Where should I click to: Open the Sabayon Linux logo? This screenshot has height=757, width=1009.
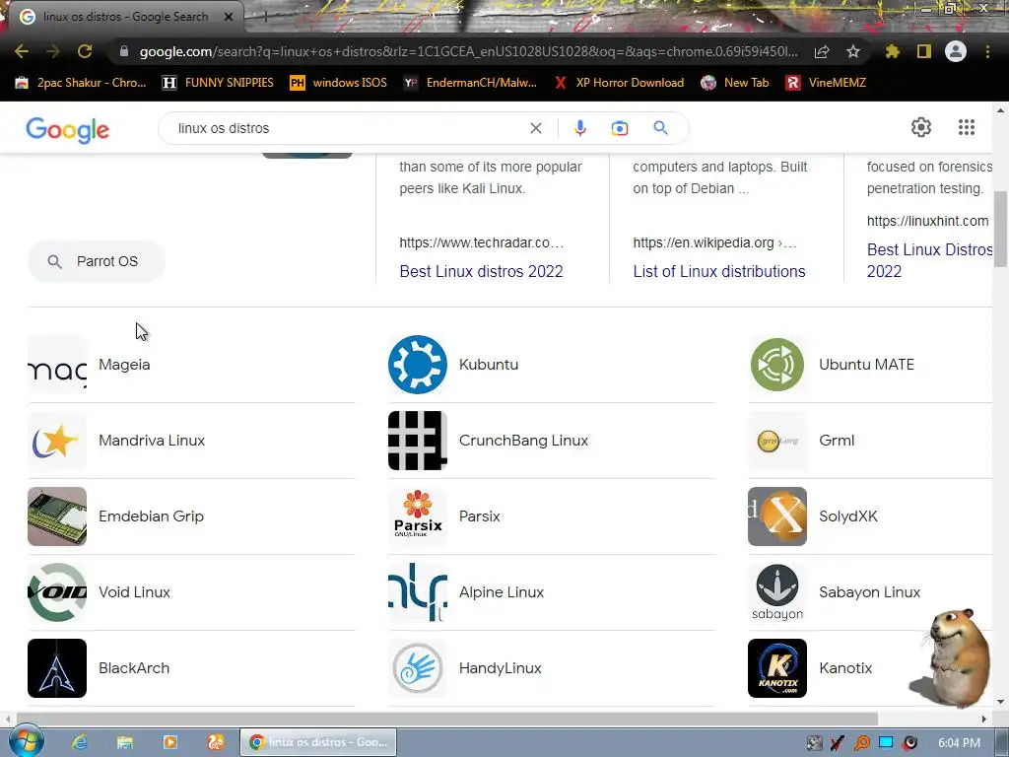[x=777, y=592]
